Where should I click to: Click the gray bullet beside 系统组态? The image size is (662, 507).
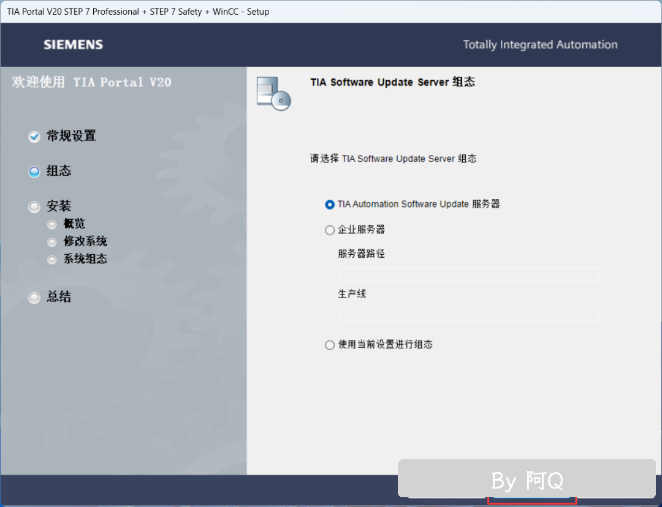point(52,260)
